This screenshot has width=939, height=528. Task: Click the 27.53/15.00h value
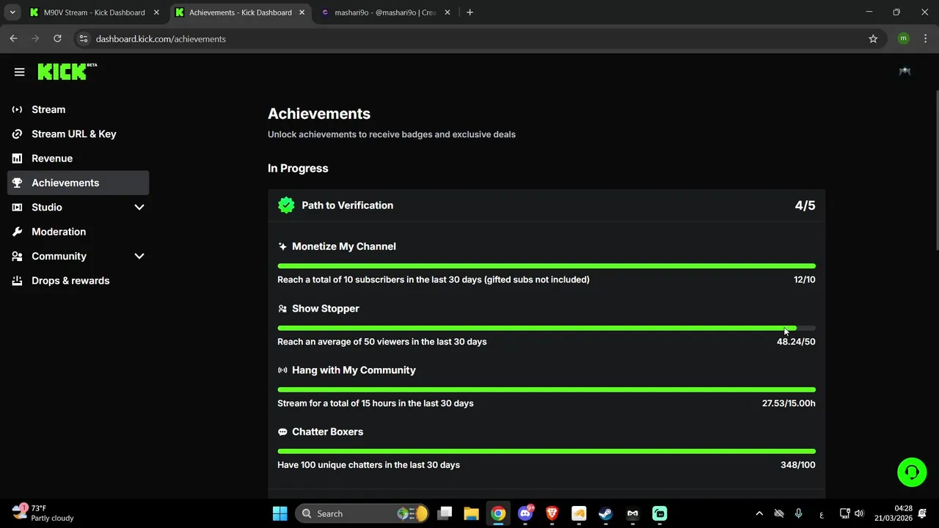pos(789,403)
